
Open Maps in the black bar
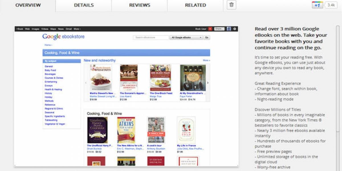coord(53,29)
